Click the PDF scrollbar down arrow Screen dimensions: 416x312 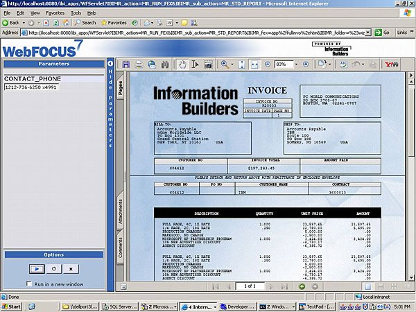pyautogui.click(x=411, y=278)
